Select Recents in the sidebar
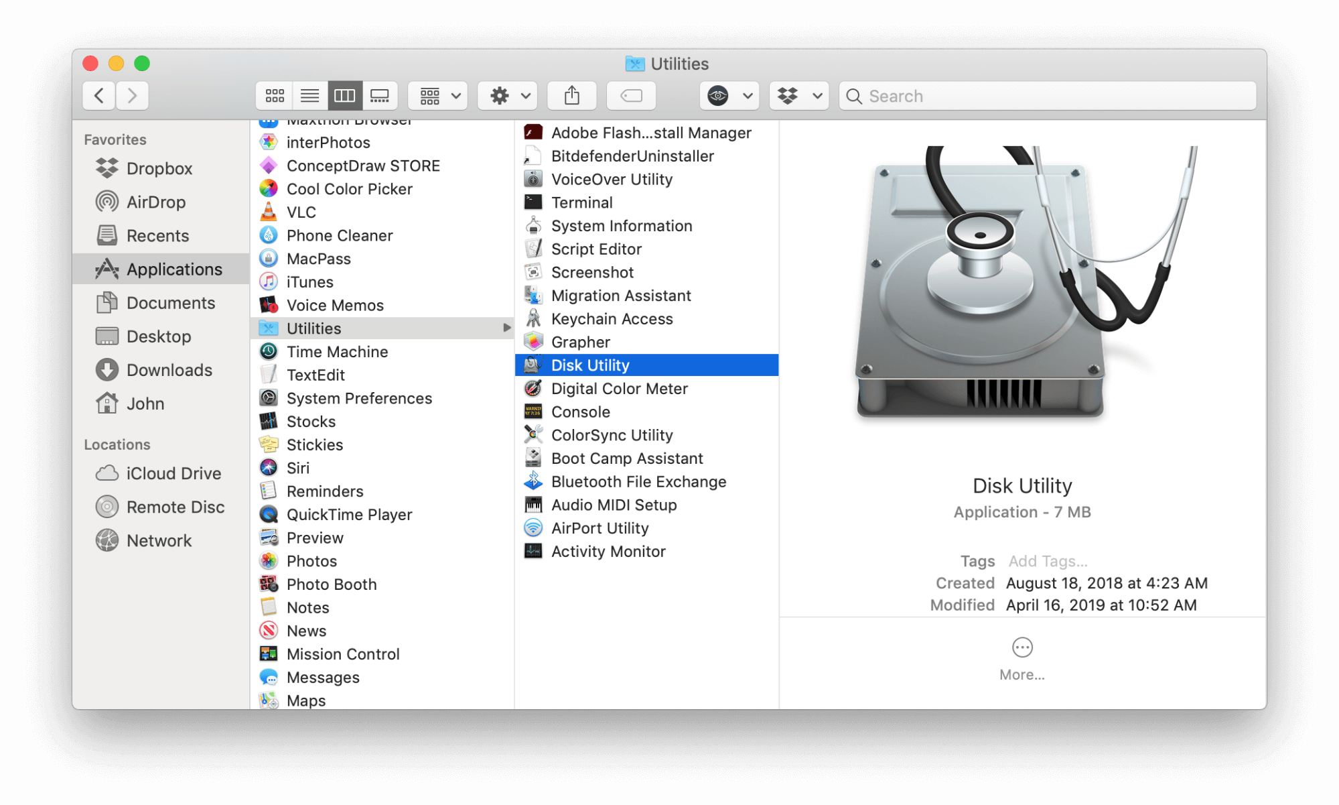 [x=161, y=236]
